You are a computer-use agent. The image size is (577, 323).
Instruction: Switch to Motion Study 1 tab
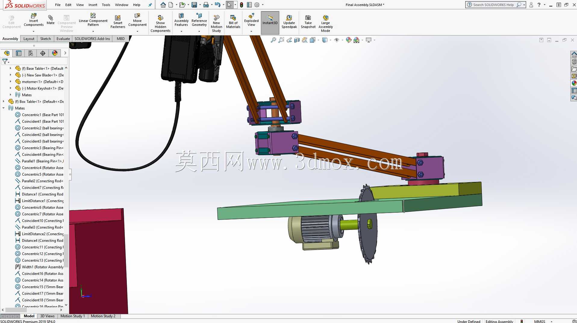(73, 316)
